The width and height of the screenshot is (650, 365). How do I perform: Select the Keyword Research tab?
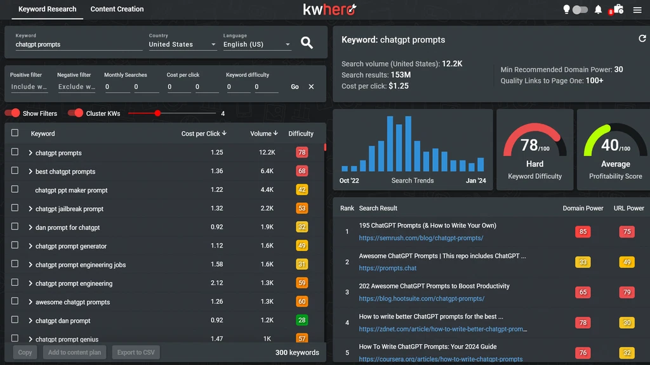point(47,10)
